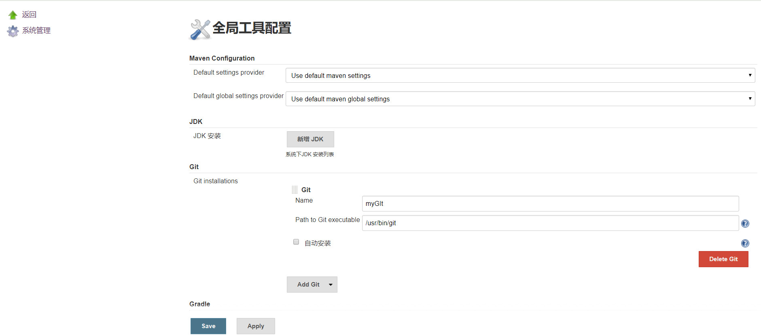Viewport: 761px width, 335px height.
Task: Click the Gradle section heading
Action: (200, 304)
